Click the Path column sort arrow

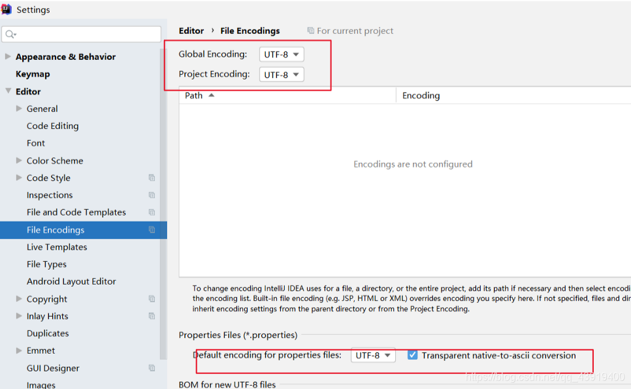tap(211, 95)
